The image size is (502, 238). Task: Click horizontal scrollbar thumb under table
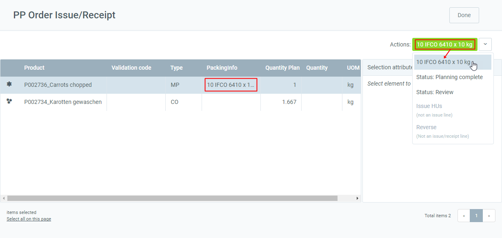172,198
